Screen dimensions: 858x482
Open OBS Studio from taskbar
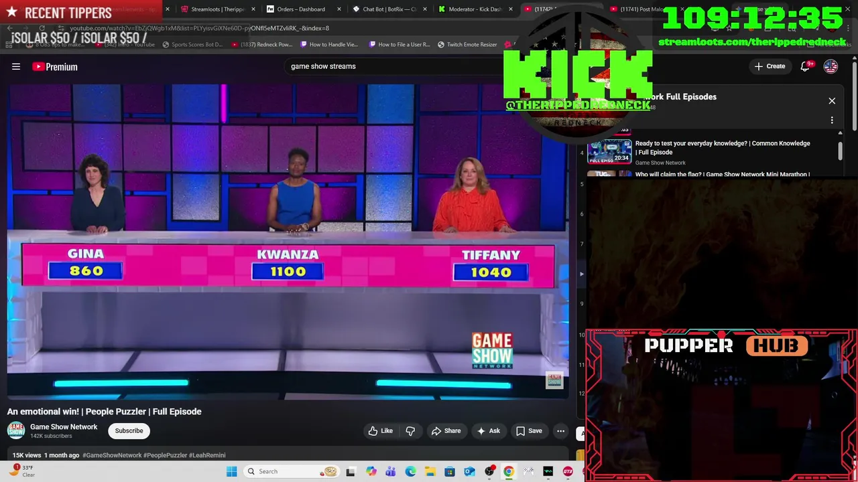point(489,471)
